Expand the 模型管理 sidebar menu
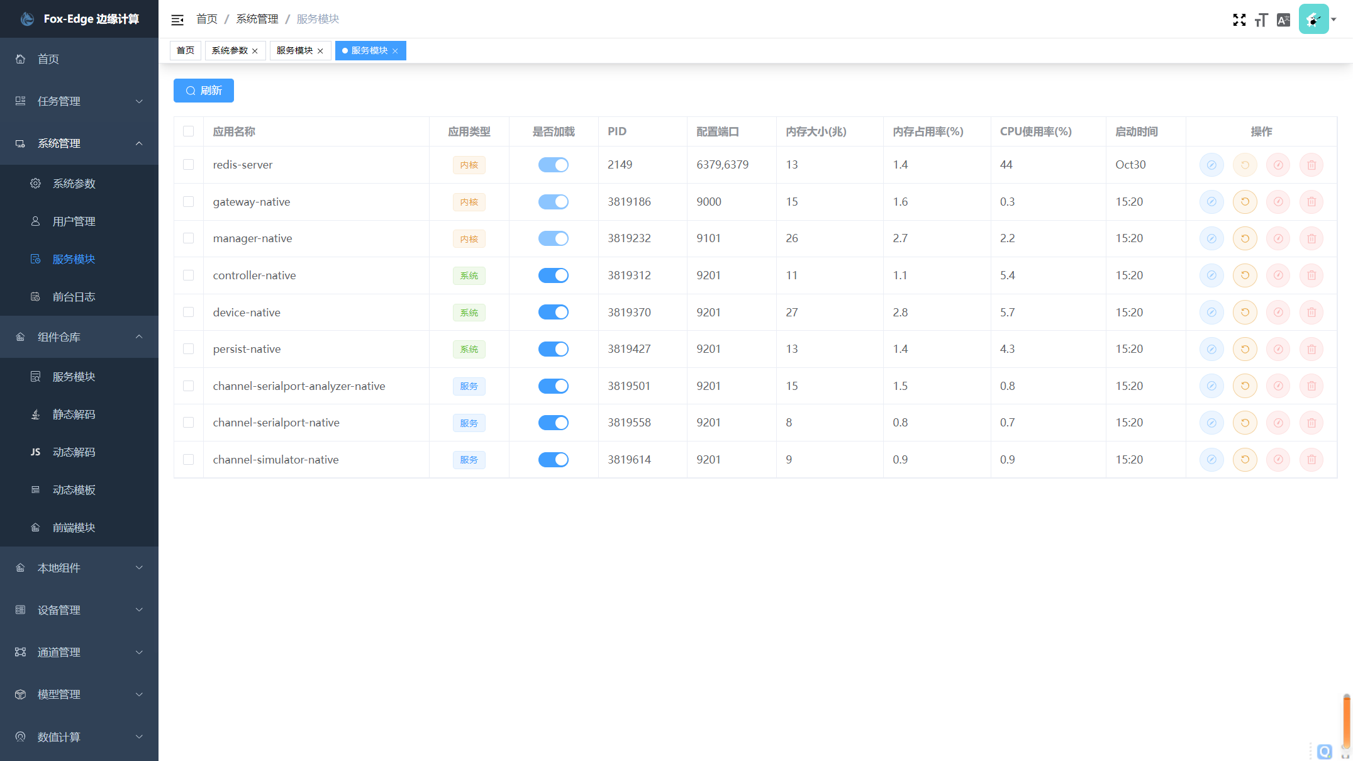Screen dimensions: 1353x761 (x=79, y=694)
